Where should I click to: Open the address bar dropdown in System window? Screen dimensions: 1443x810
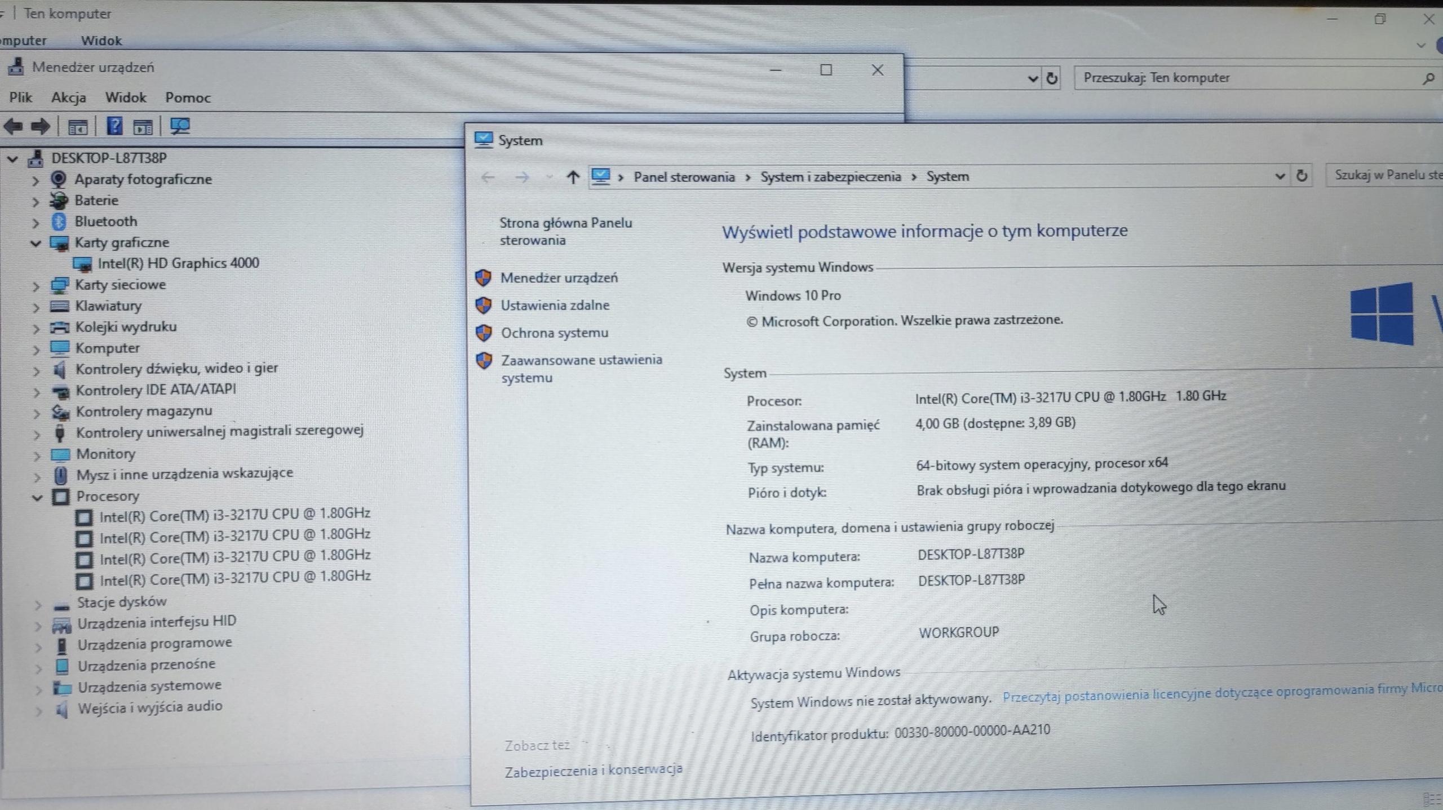(1280, 176)
